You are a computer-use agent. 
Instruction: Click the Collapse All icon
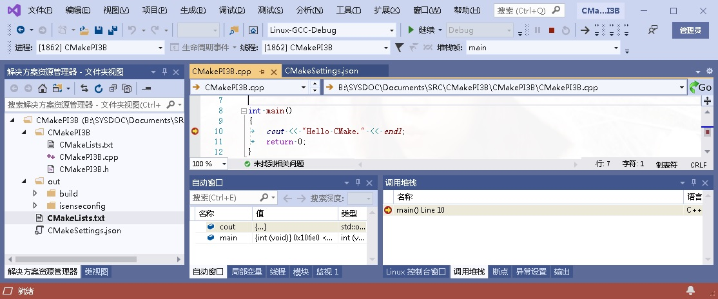click(113, 88)
